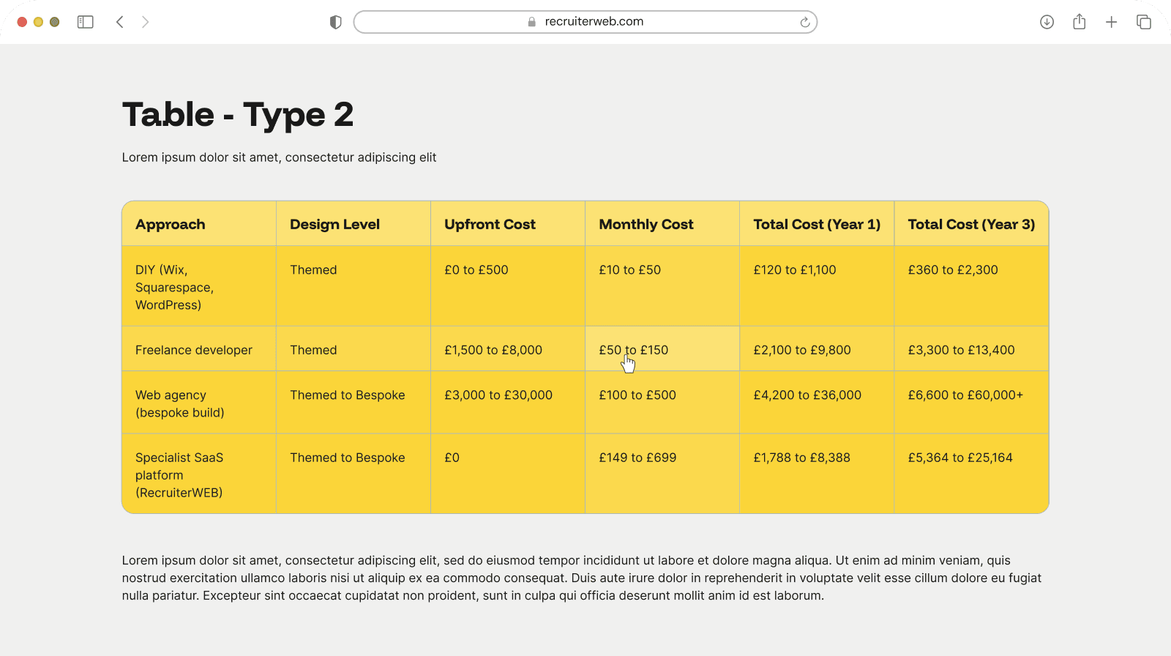Open the share sheet icon
Viewport: 1171px width, 656px height.
(1080, 21)
